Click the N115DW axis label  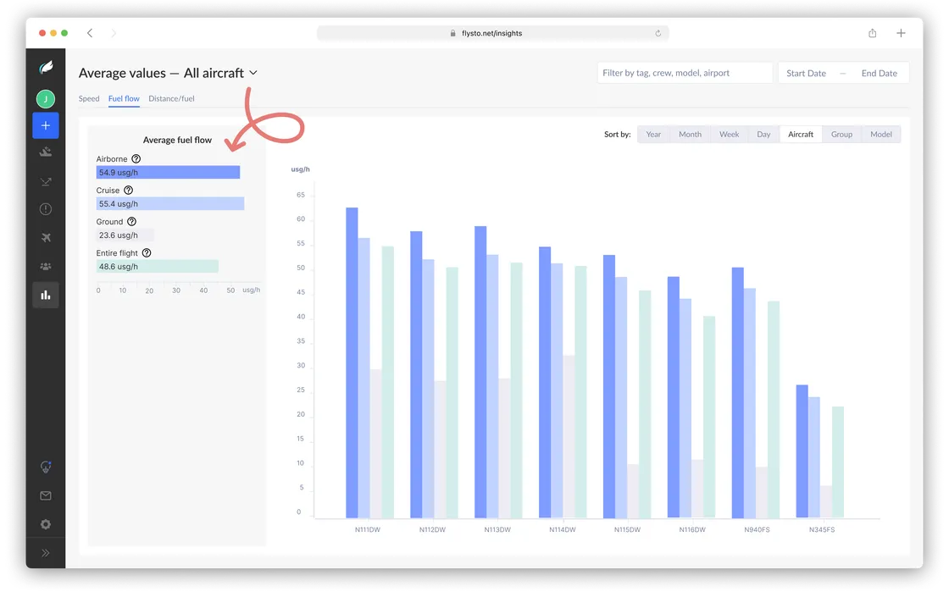[627, 530]
